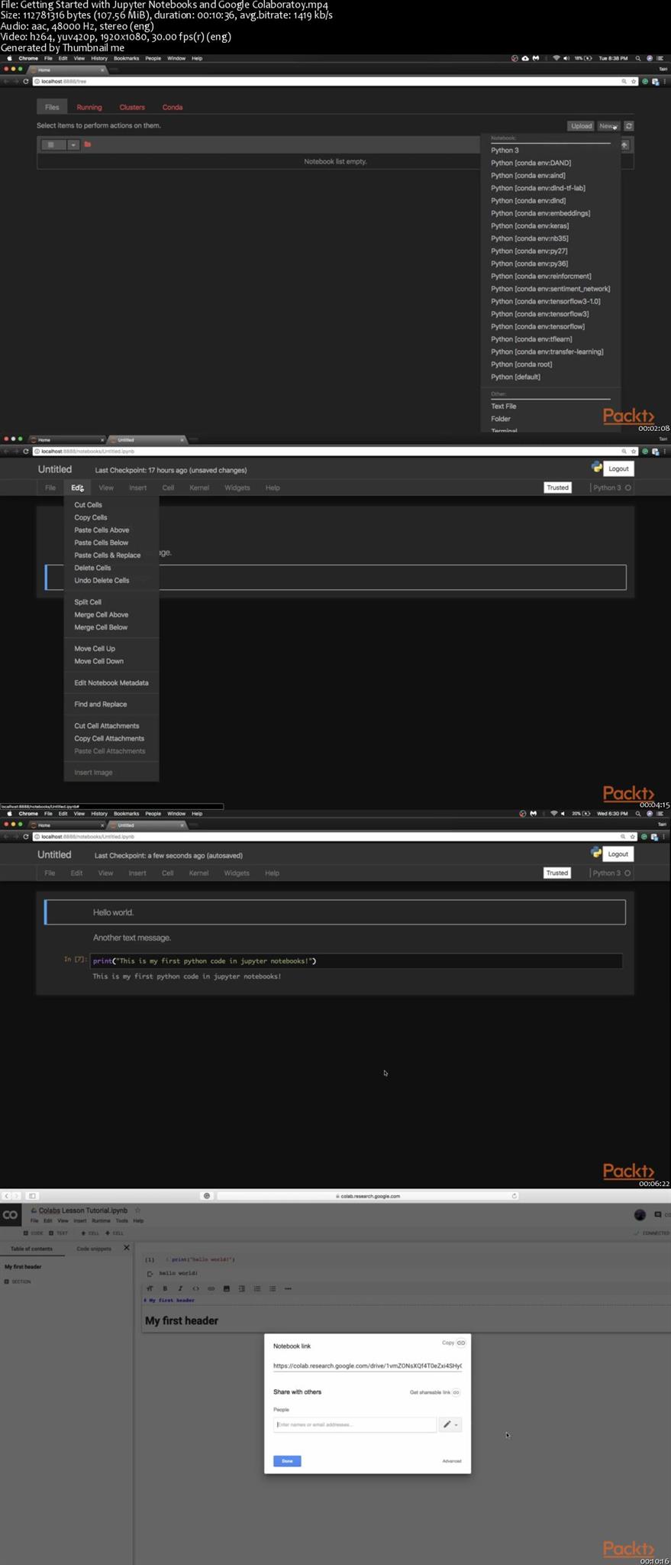Switch to the Running tab
671x1565 pixels.
[x=89, y=107]
